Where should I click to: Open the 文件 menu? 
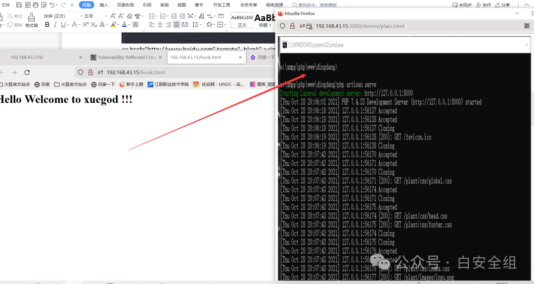pos(6,5)
